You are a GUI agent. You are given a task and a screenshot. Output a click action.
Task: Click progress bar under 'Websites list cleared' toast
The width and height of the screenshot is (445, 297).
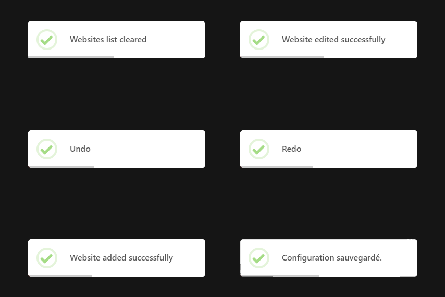click(71, 57)
